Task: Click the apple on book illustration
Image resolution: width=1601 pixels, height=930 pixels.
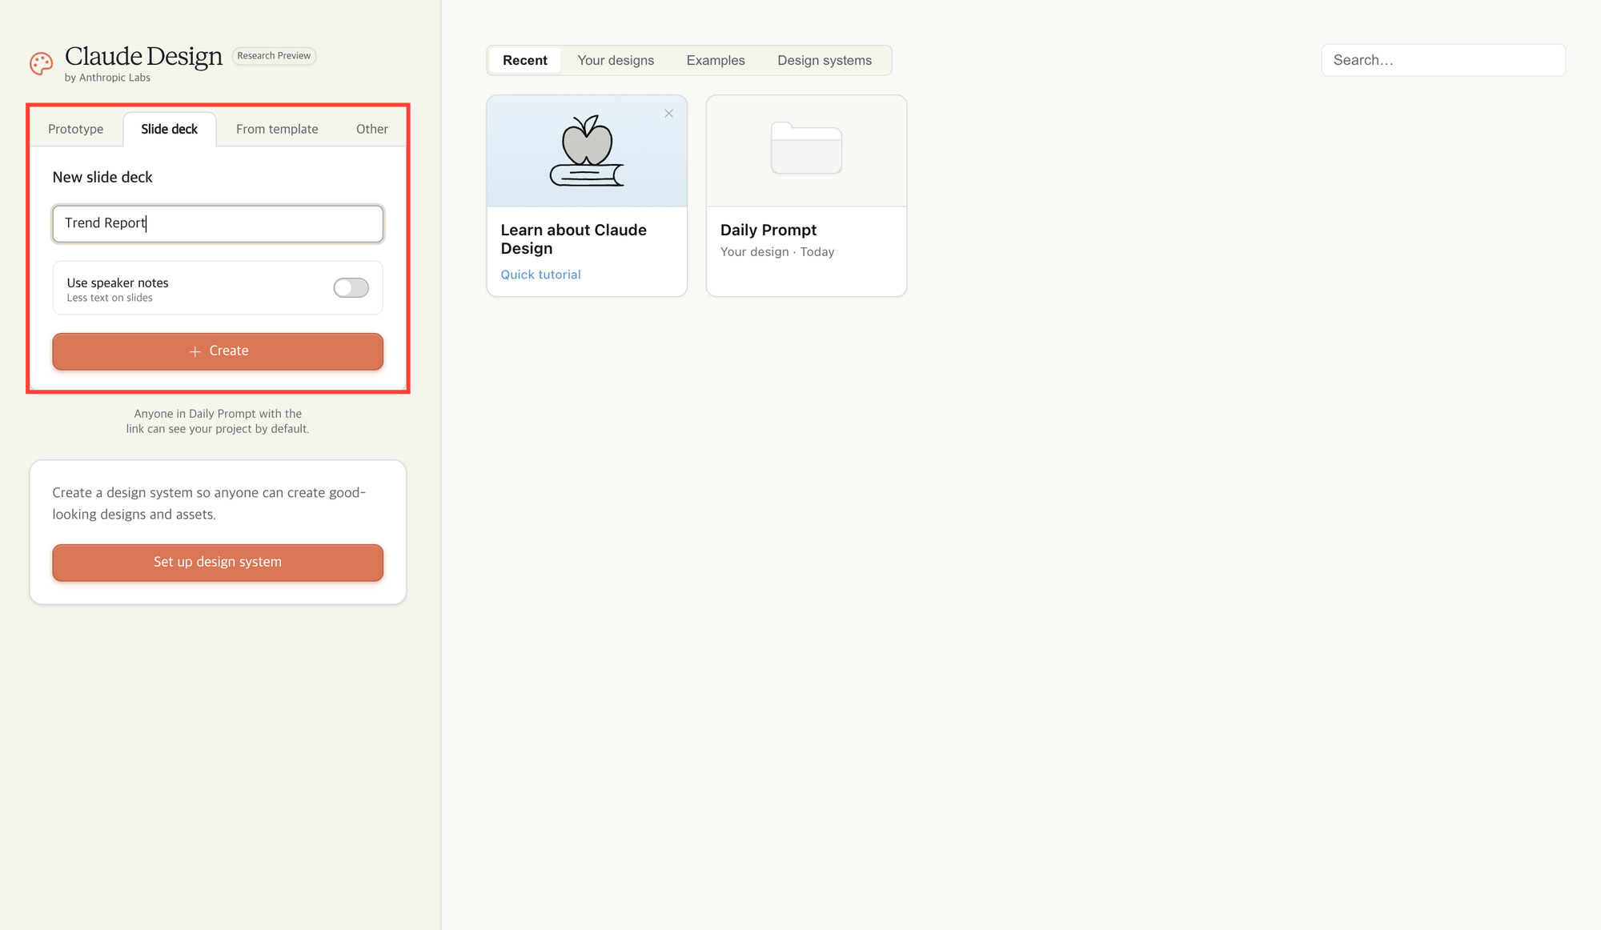Action: [587, 150]
